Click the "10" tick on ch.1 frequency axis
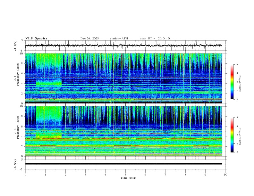Screen dimensions: 254x196 [x=22, y=53]
